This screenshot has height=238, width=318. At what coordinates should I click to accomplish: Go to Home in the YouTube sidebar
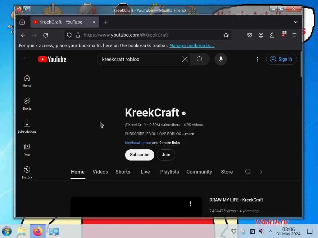pos(27,81)
